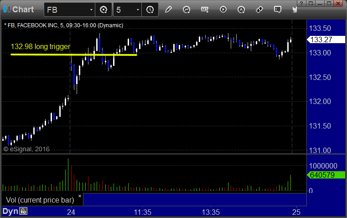The height and width of the screenshot is (218, 347).
Task: Click the date 24 on the time axis
Action: tap(71, 212)
